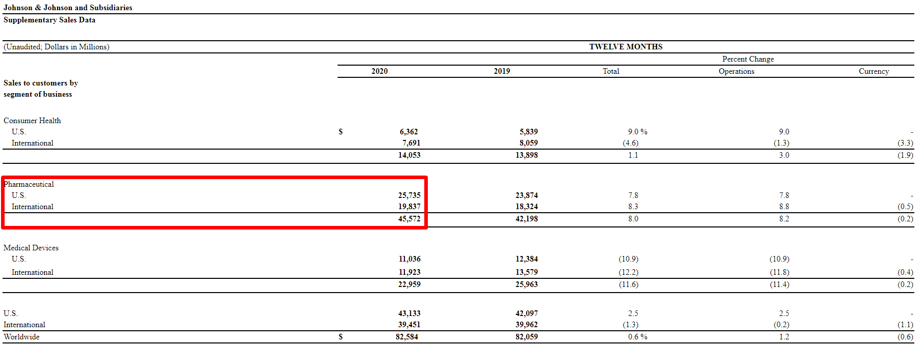Screen dimensions: 924x345
Task: Select the '(1.1)' currency change cell
Action: (x=905, y=325)
